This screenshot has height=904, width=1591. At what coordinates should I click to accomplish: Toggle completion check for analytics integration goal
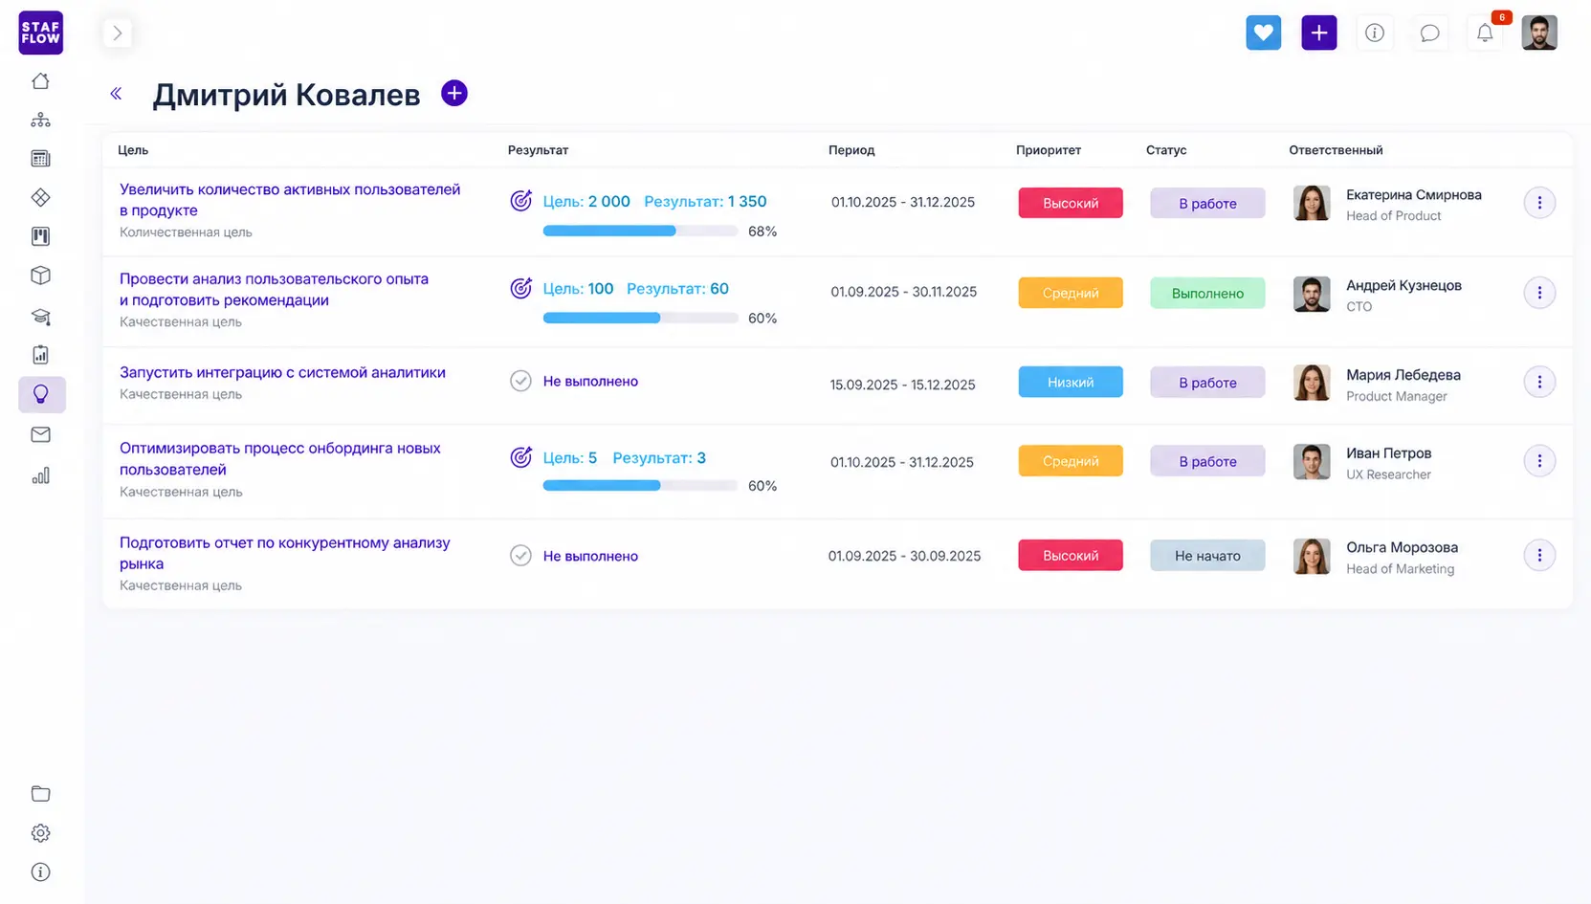(520, 381)
